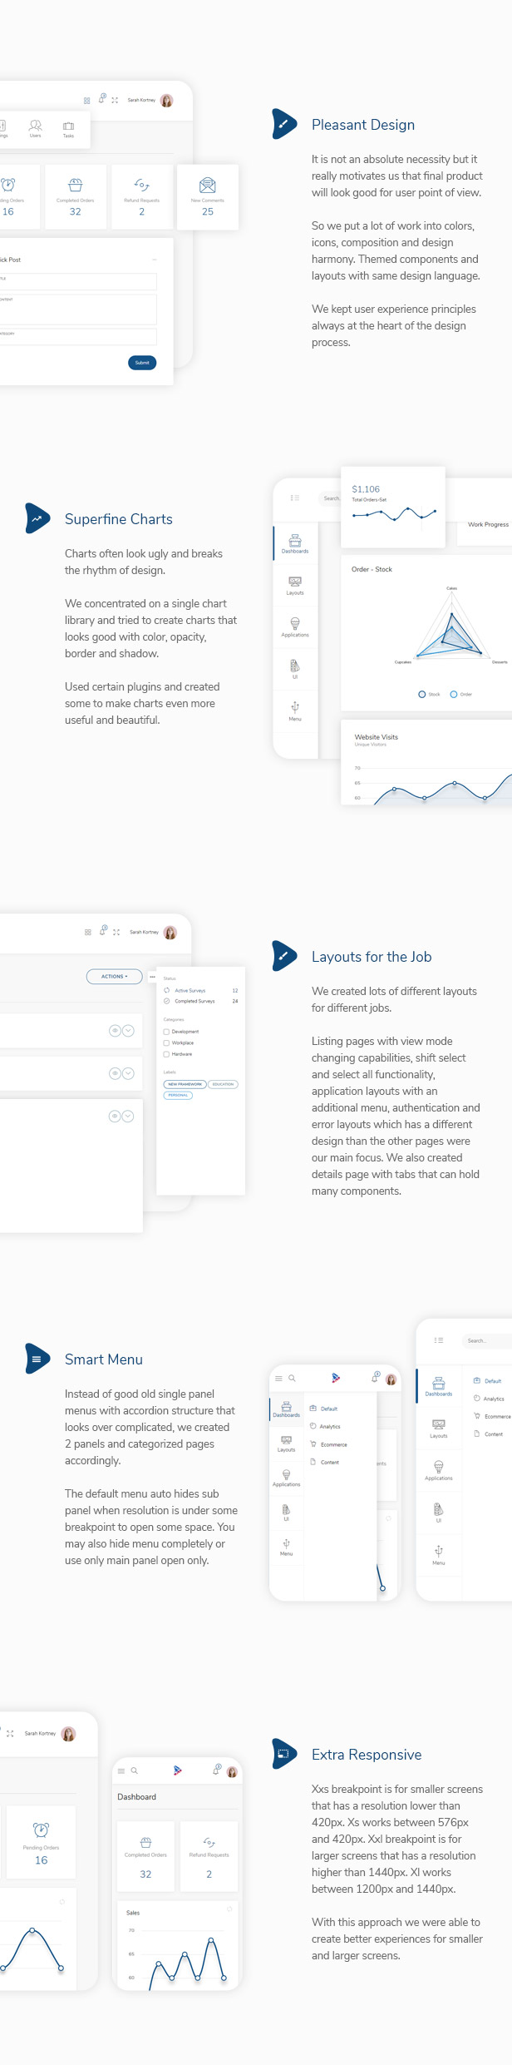
Task: Open Analytics item in Smart Menu phone submenu
Action: coord(325,1426)
